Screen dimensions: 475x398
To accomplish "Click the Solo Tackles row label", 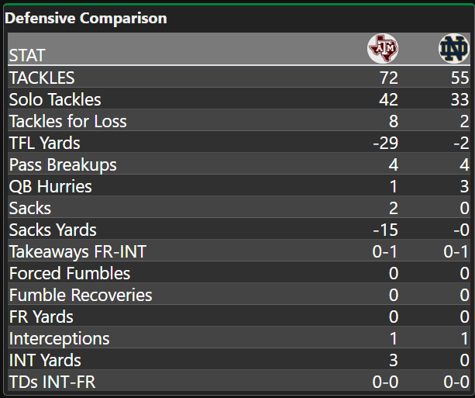I will click(55, 99).
